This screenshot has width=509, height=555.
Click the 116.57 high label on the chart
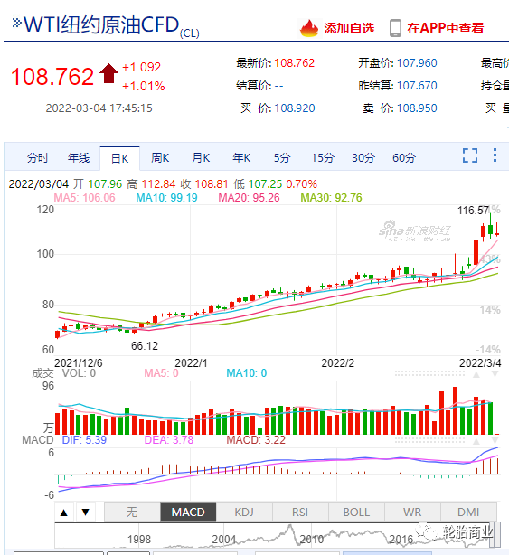click(473, 211)
